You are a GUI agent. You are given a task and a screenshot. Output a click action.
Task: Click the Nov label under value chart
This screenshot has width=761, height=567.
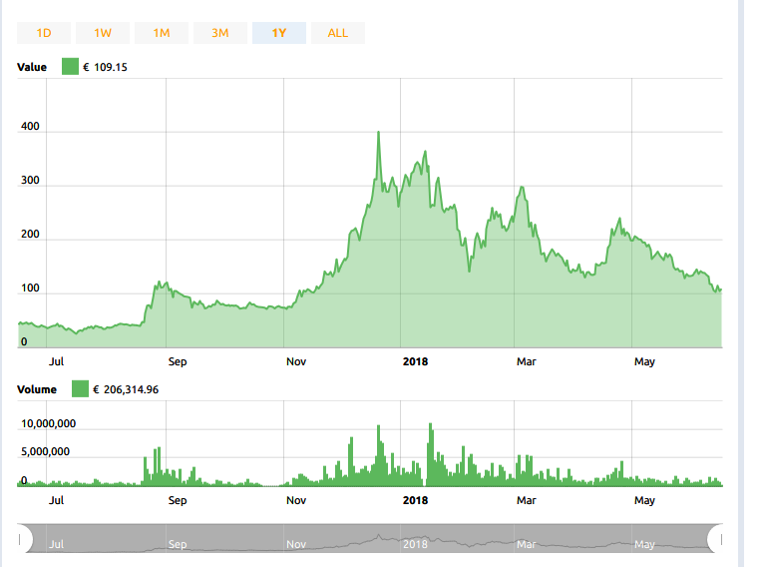tap(296, 361)
